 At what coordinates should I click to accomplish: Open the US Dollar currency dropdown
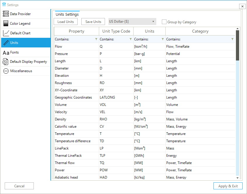click(x=132, y=22)
